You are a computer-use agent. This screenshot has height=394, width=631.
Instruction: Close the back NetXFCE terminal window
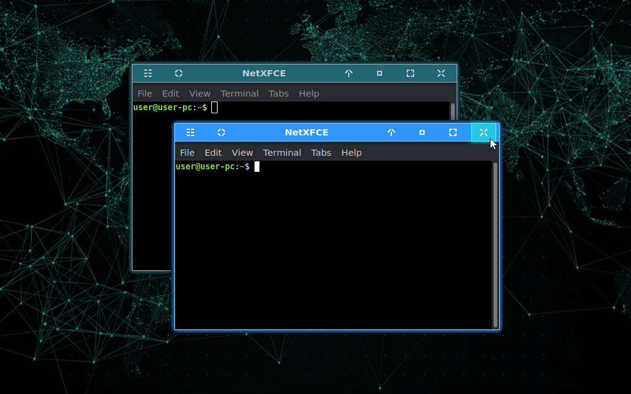pyautogui.click(x=441, y=73)
